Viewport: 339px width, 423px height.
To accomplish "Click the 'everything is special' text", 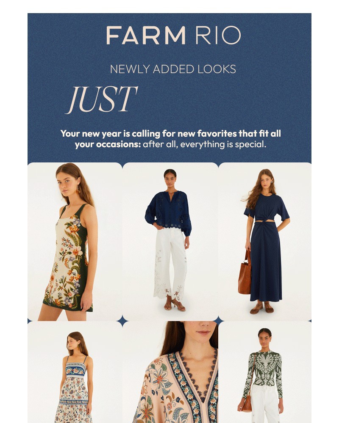I will pyautogui.click(x=223, y=144).
